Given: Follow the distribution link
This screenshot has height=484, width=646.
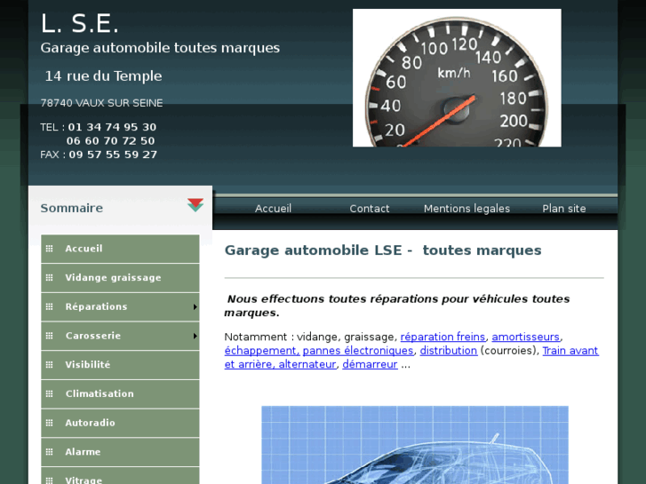Looking at the screenshot, I should (448, 351).
